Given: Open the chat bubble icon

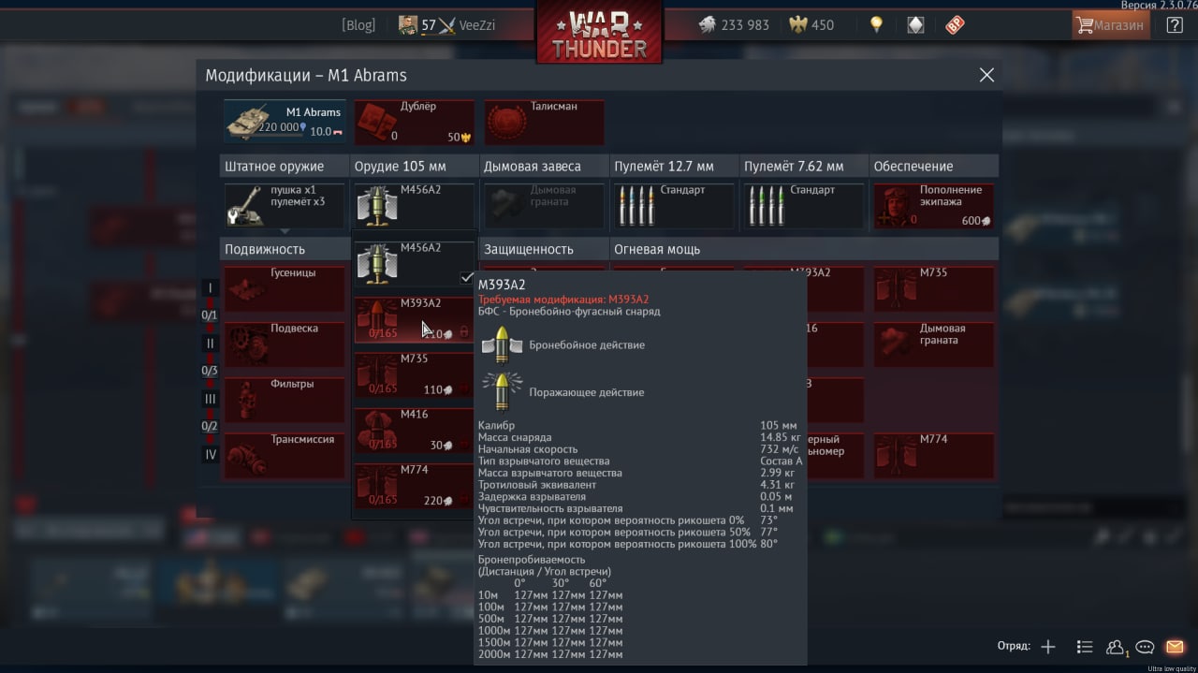Looking at the screenshot, I should (x=1145, y=647).
